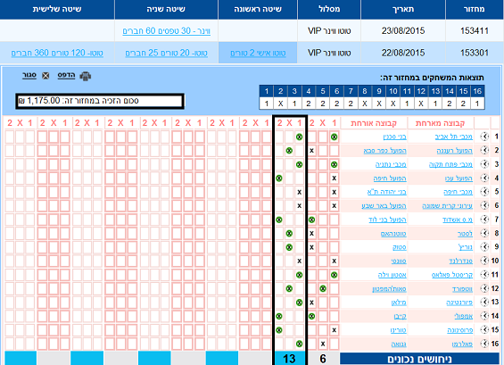504x365 pixels.
Task: Open the טוטנהאם away team link
Action: (393, 234)
